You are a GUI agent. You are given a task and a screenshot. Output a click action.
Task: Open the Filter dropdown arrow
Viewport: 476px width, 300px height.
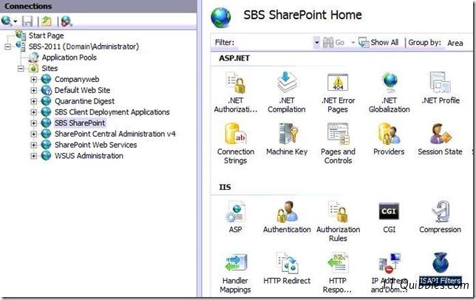[x=316, y=42]
